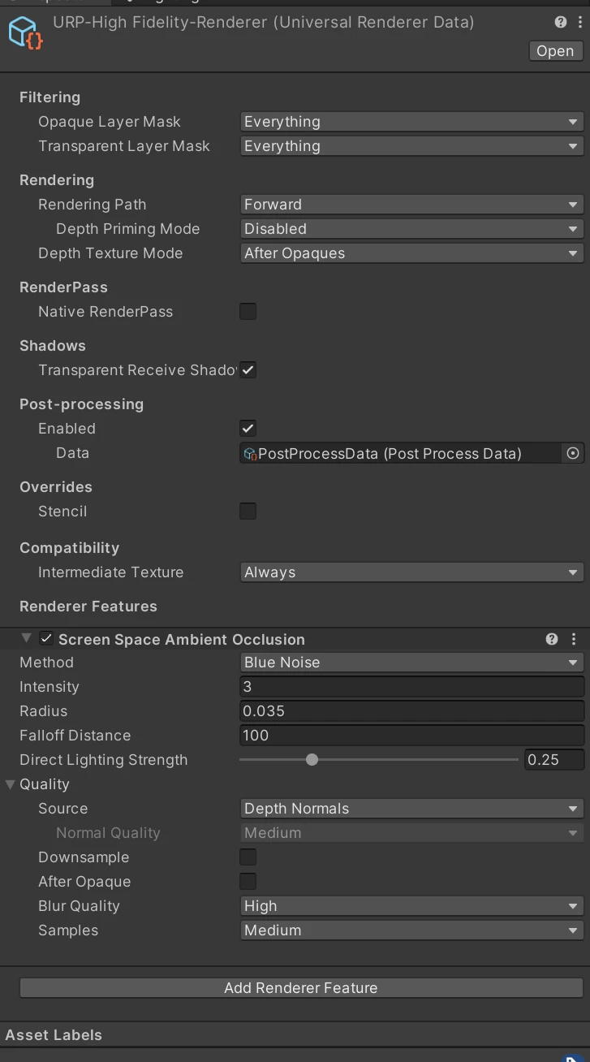Open the inspector header three-dot menu
590x1062 pixels.
click(x=578, y=23)
